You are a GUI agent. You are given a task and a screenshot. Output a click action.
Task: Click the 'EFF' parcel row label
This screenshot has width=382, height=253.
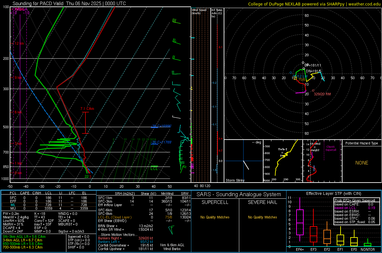point(13,201)
